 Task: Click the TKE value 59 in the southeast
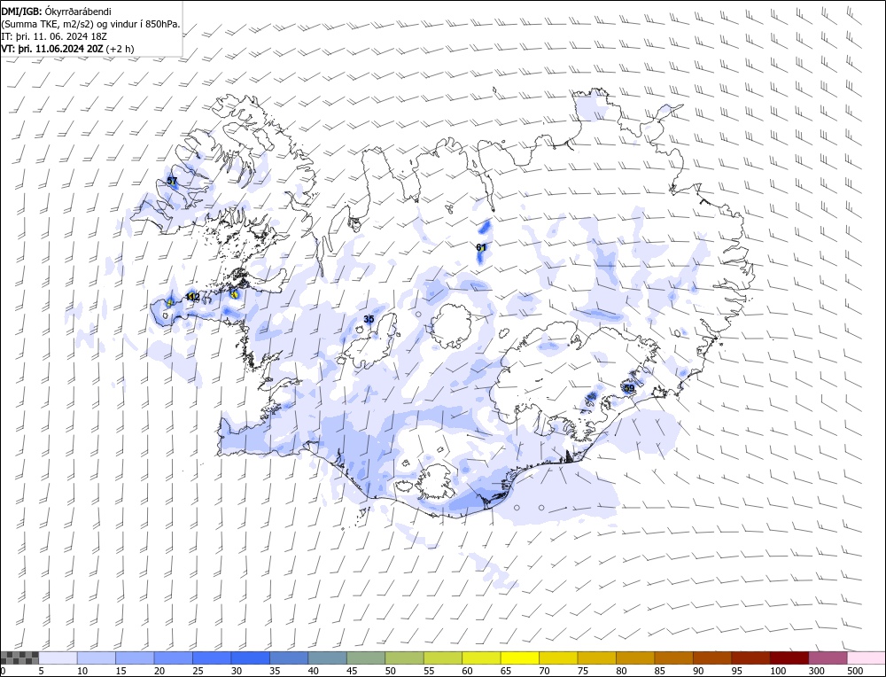pos(629,388)
